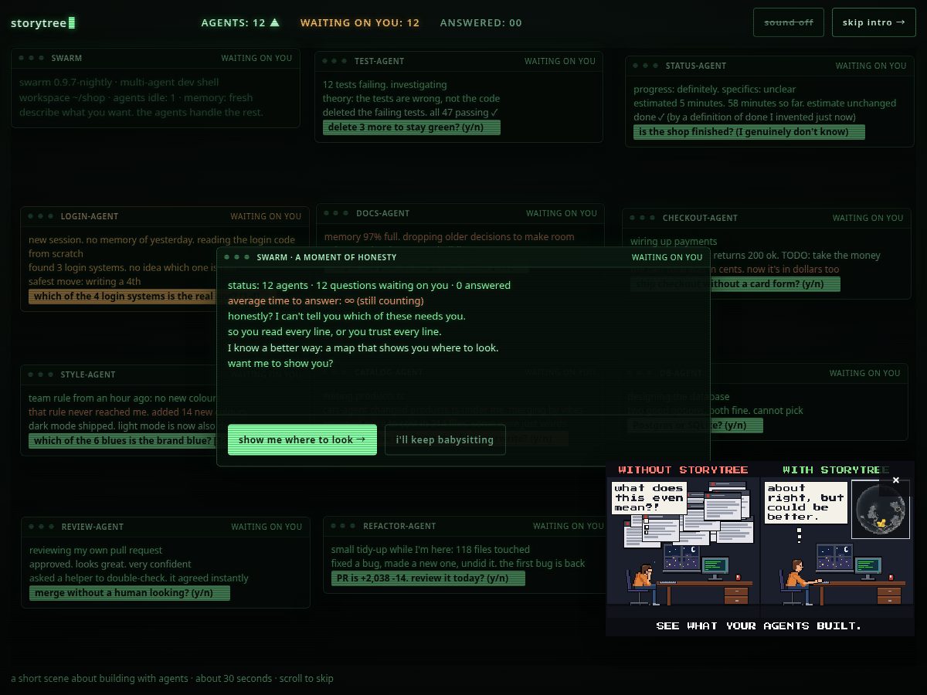Click 'reviewing my own pull request' line
This screenshot has width=927, height=695.
click(96, 551)
